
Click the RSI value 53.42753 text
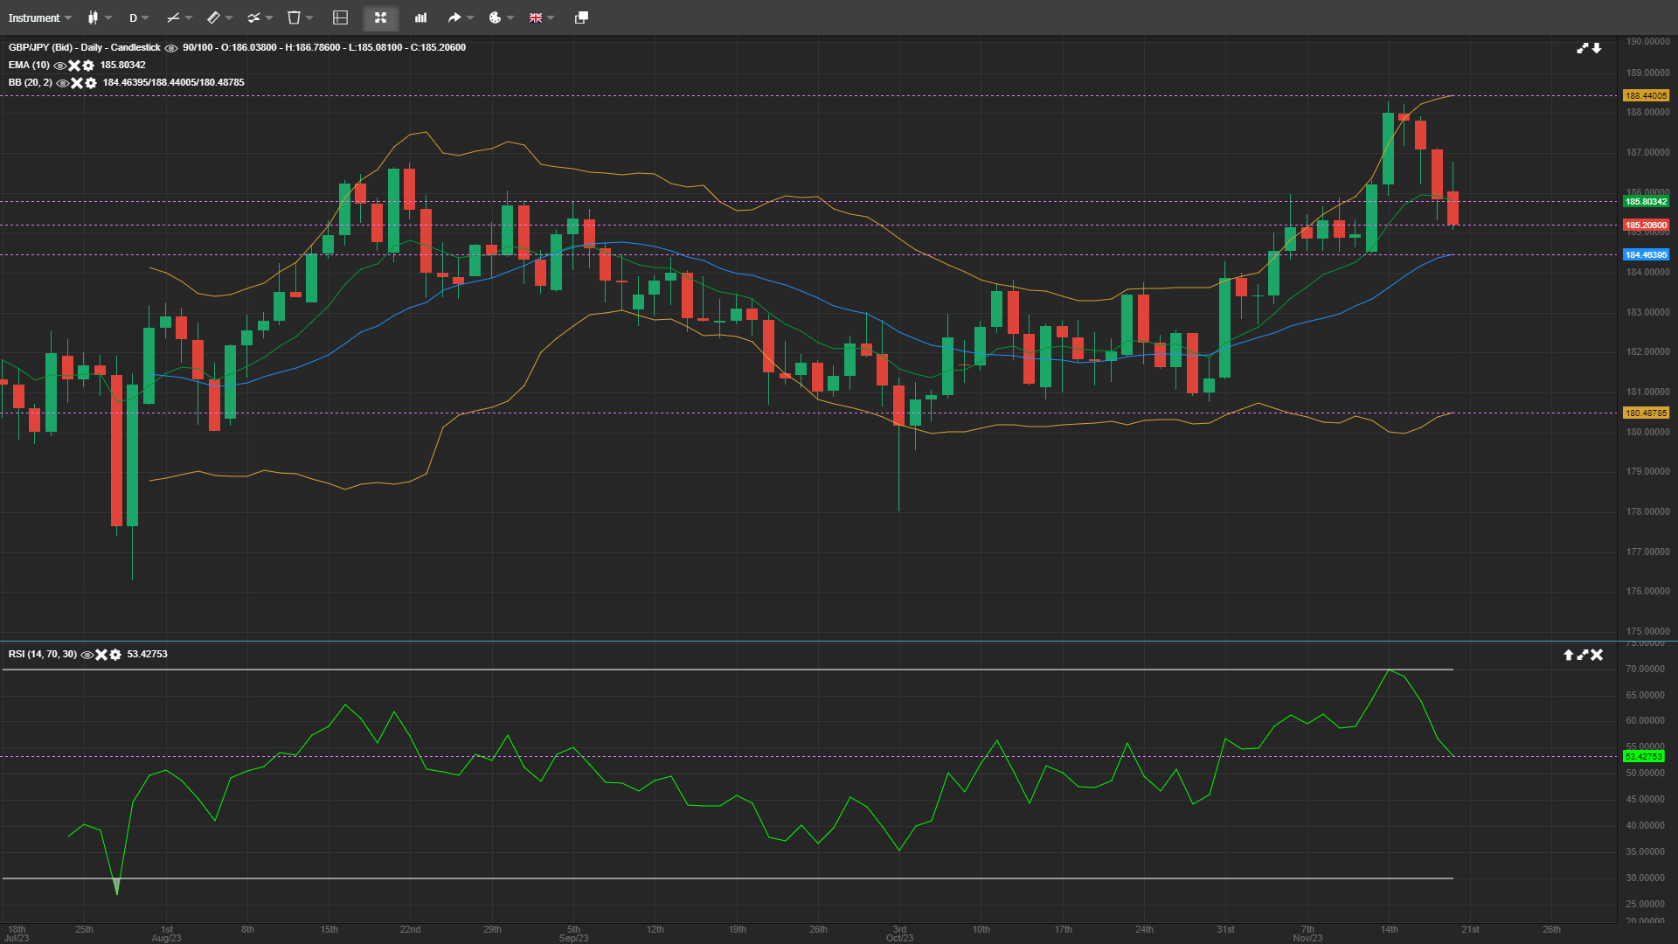point(148,655)
